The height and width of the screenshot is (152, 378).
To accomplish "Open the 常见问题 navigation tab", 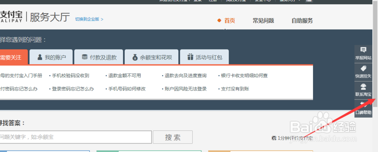I will pyautogui.click(x=263, y=21).
